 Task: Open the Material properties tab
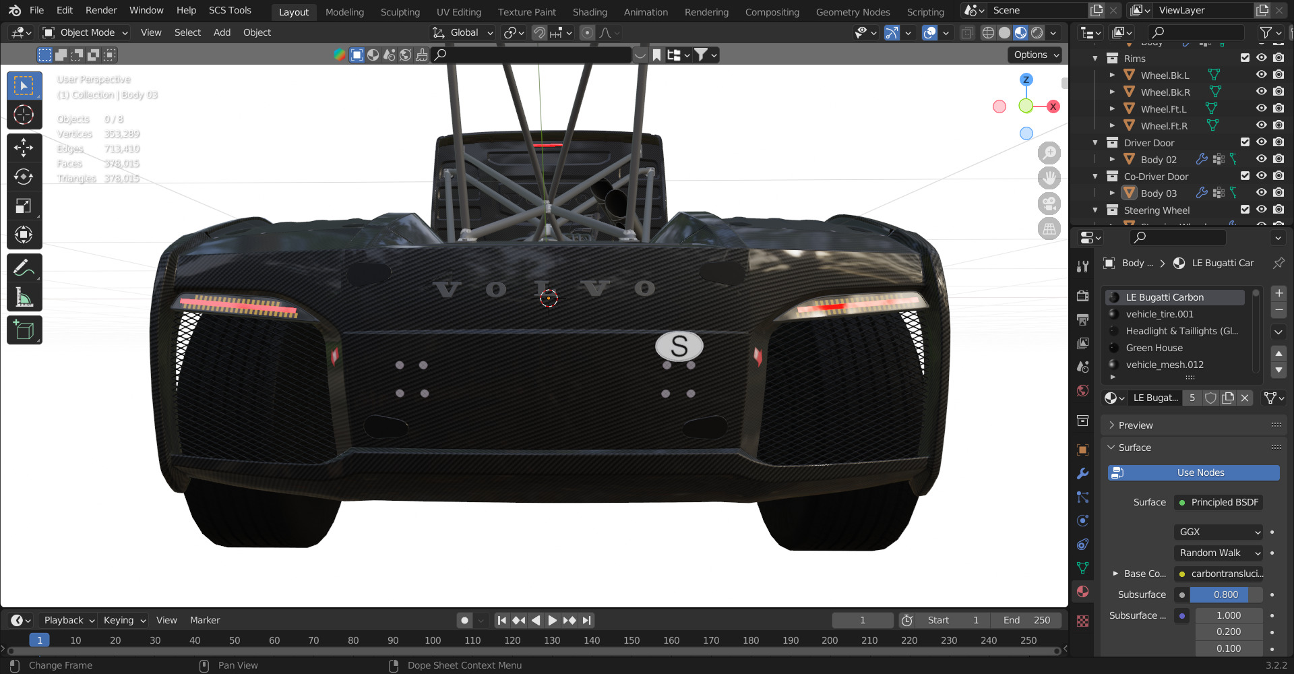tap(1082, 591)
